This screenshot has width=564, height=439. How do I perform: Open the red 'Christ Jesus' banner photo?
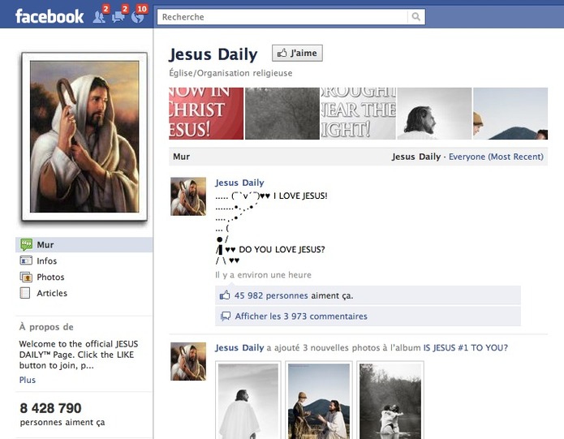(205, 114)
